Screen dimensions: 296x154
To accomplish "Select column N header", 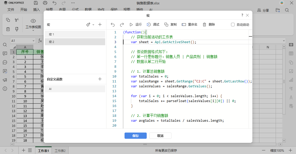I will pyautogui.click(x=268, y=47).
